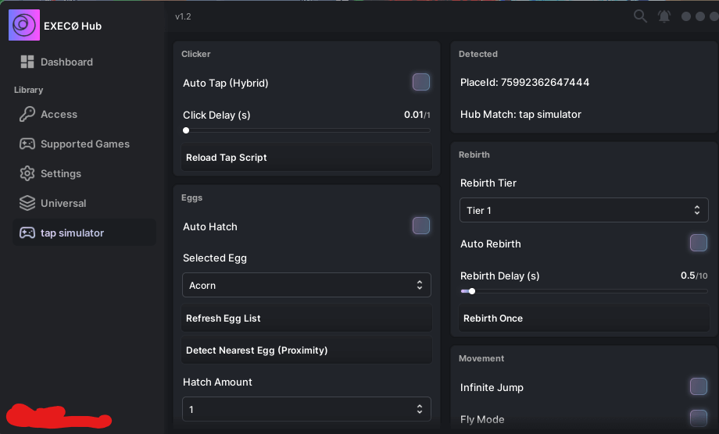Viewport: 719px width, 434px height.
Task: Click the Settings gear icon
Action: [27, 173]
